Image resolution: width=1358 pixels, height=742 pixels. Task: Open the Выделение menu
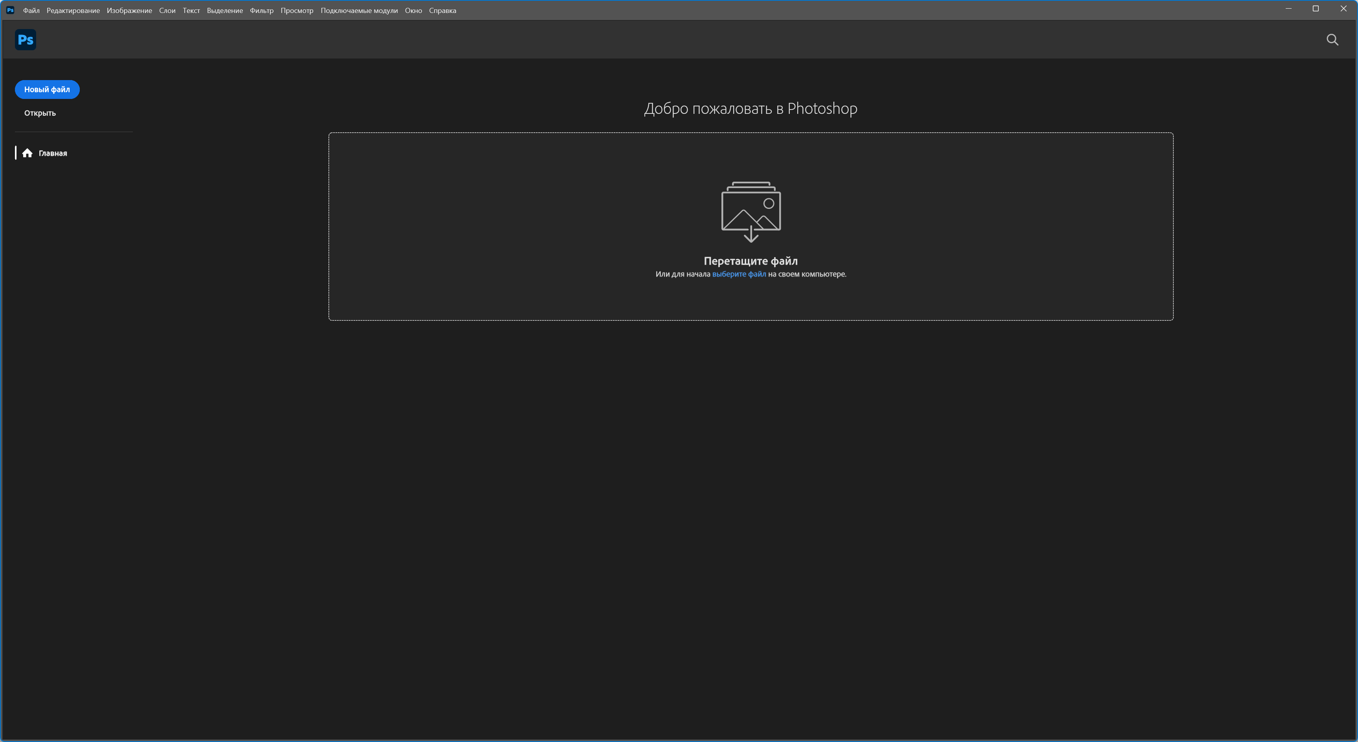click(x=225, y=11)
